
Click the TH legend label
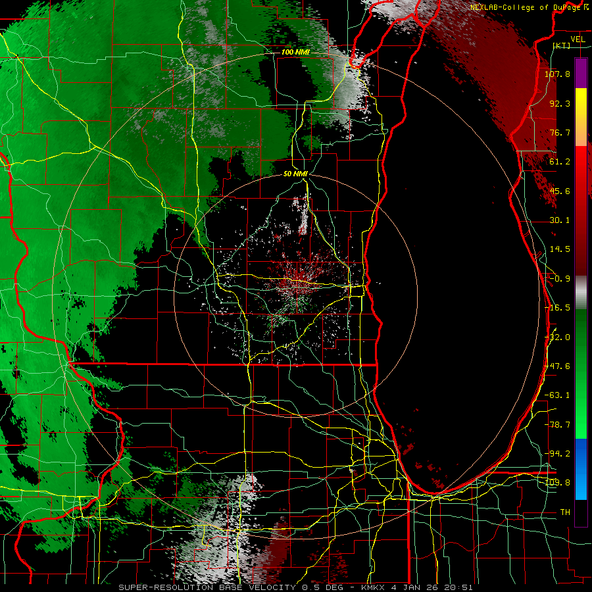(x=565, y=512)
